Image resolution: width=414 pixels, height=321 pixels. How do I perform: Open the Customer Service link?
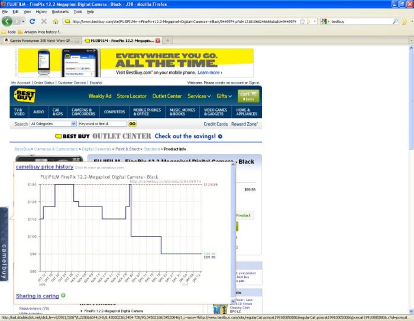pyautogui.click(x=72, y=83)
